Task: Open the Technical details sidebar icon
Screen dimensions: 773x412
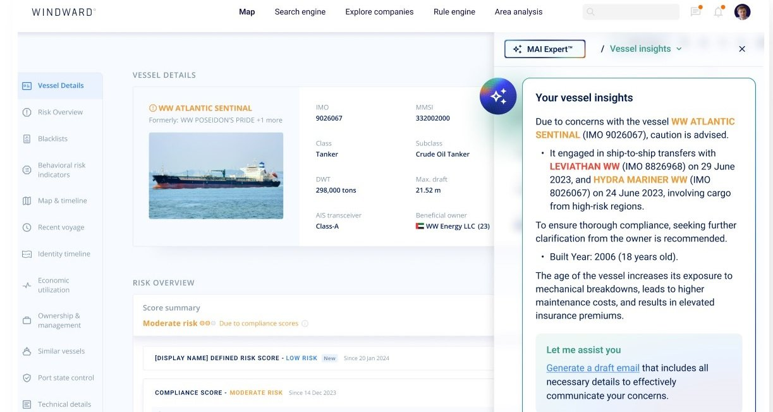Action: (x=28, y=404)
